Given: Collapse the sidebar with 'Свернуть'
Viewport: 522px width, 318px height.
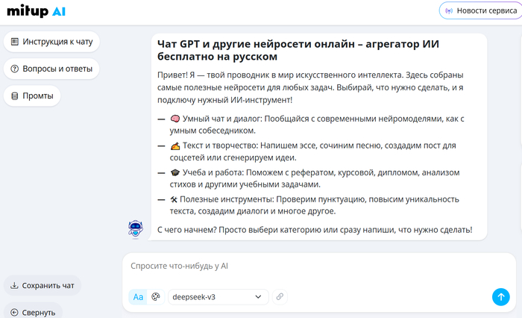Looking at the screenshot, I should click(x=33, y=311).
